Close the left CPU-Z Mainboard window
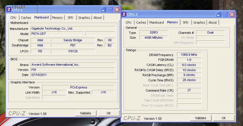This screenshot has height=126, width=243. tap(117, 10)
